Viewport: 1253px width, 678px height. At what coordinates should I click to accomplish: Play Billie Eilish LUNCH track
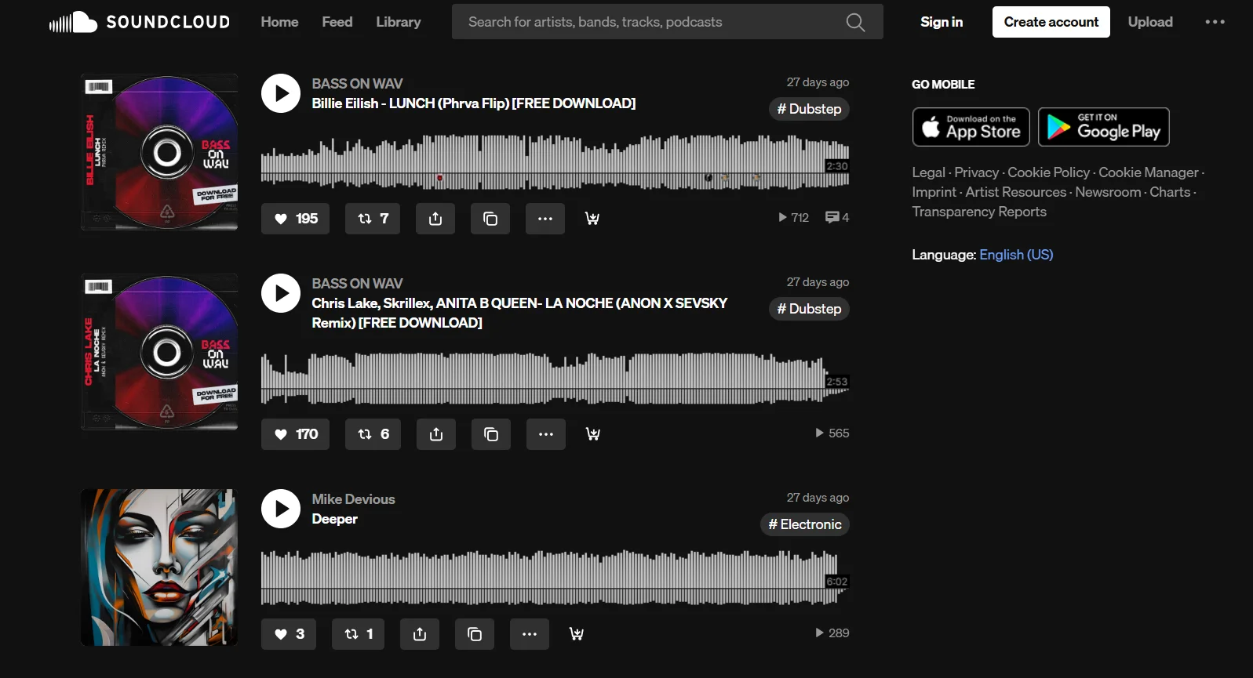coord(281,93)
